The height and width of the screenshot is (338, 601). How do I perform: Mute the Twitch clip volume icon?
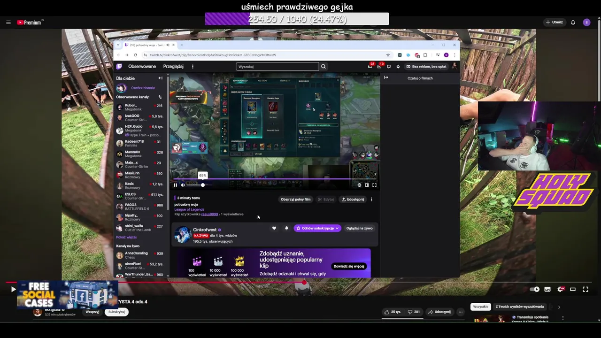pyautogui.click(x=183, y=185)
